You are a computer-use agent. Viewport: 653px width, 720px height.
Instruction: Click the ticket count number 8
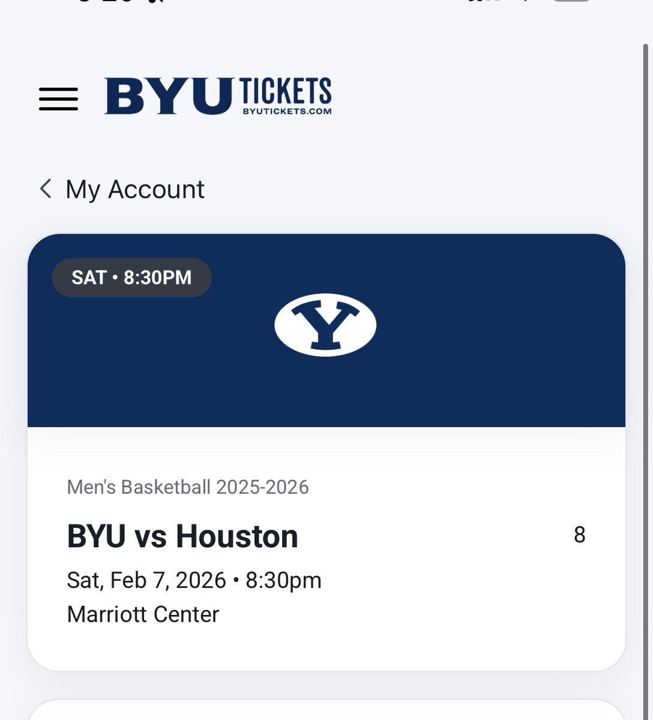click(579, 535)
